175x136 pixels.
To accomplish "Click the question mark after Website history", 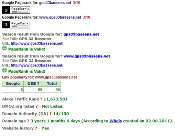I will pyautogui.click(x=36, y=128).
